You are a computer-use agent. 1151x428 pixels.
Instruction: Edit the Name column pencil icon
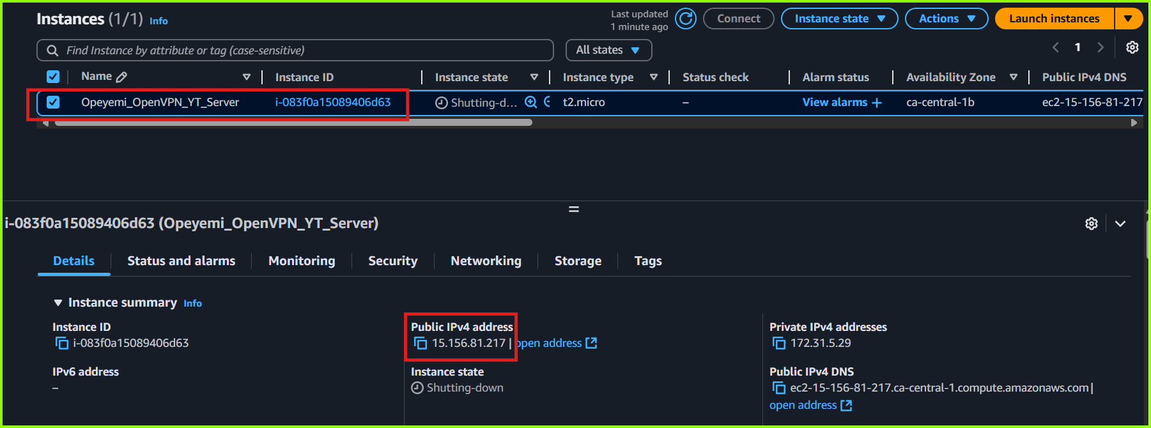121,77
